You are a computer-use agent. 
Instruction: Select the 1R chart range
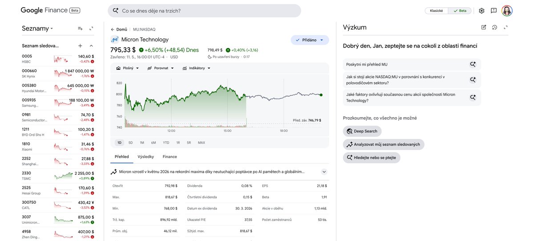click(x=178, y=142)
